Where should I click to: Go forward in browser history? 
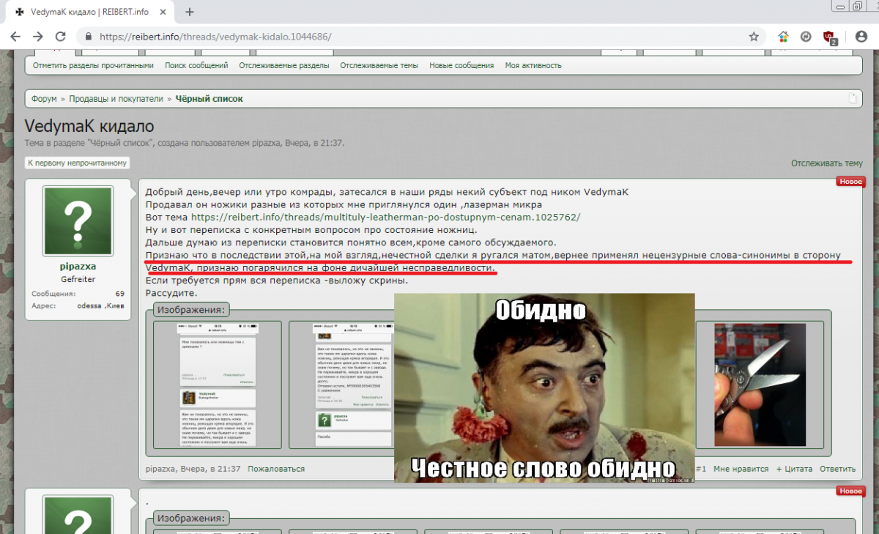click(38, 36)
